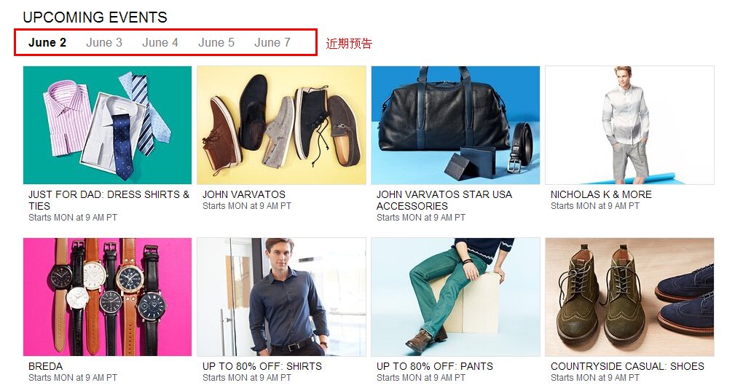735x388 pixels.
Task: Click start time under Breda
Action: point(73,378)
